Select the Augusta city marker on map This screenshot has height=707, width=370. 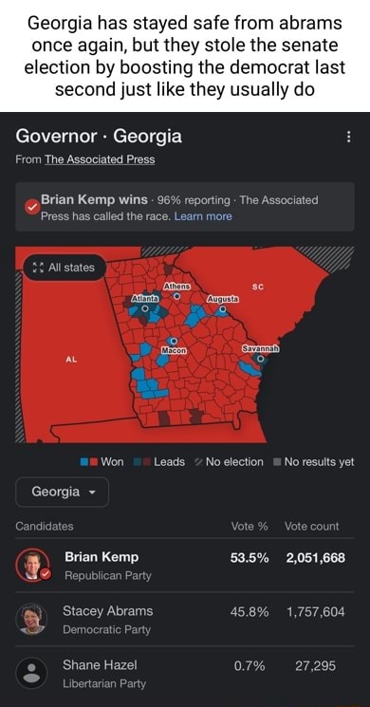coord(223,308)
